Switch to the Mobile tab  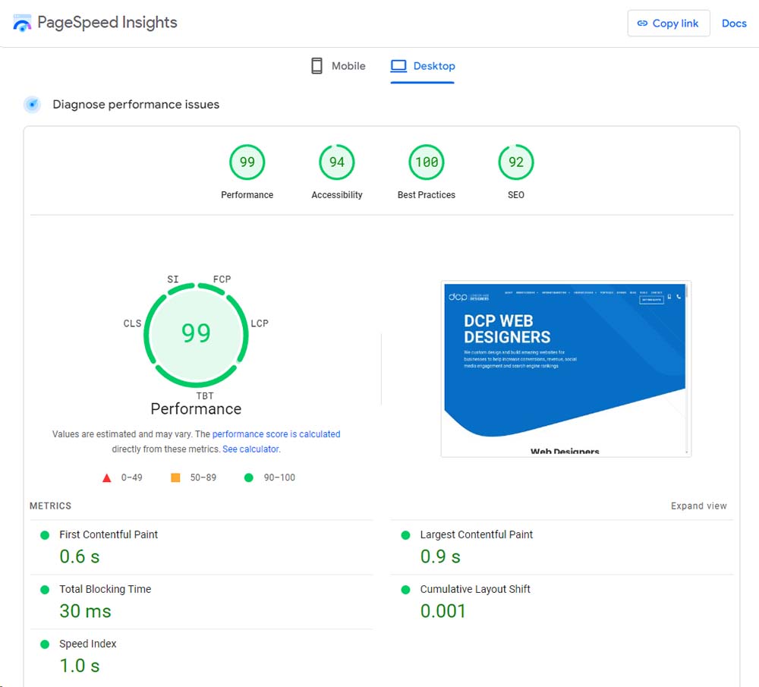[348, 65]
